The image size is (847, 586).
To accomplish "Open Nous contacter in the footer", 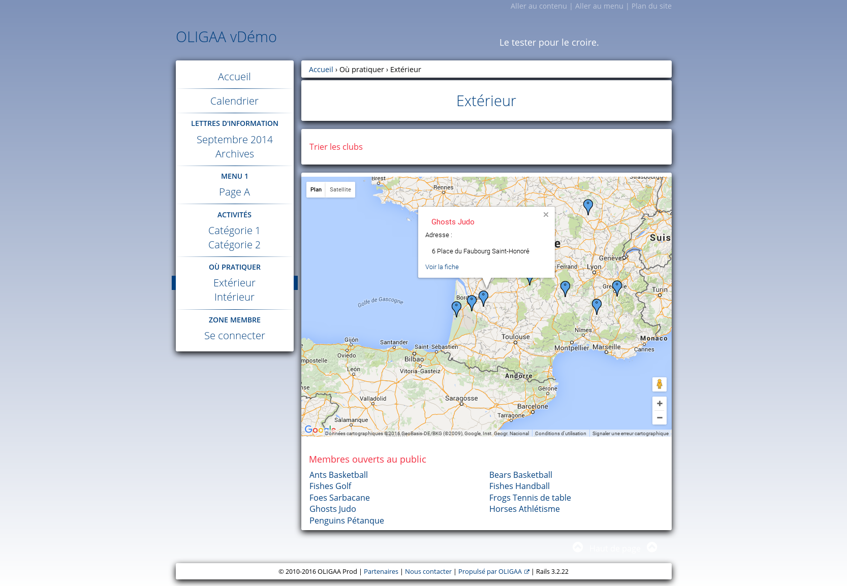I will pyautogui.click(x=428, y=572).
